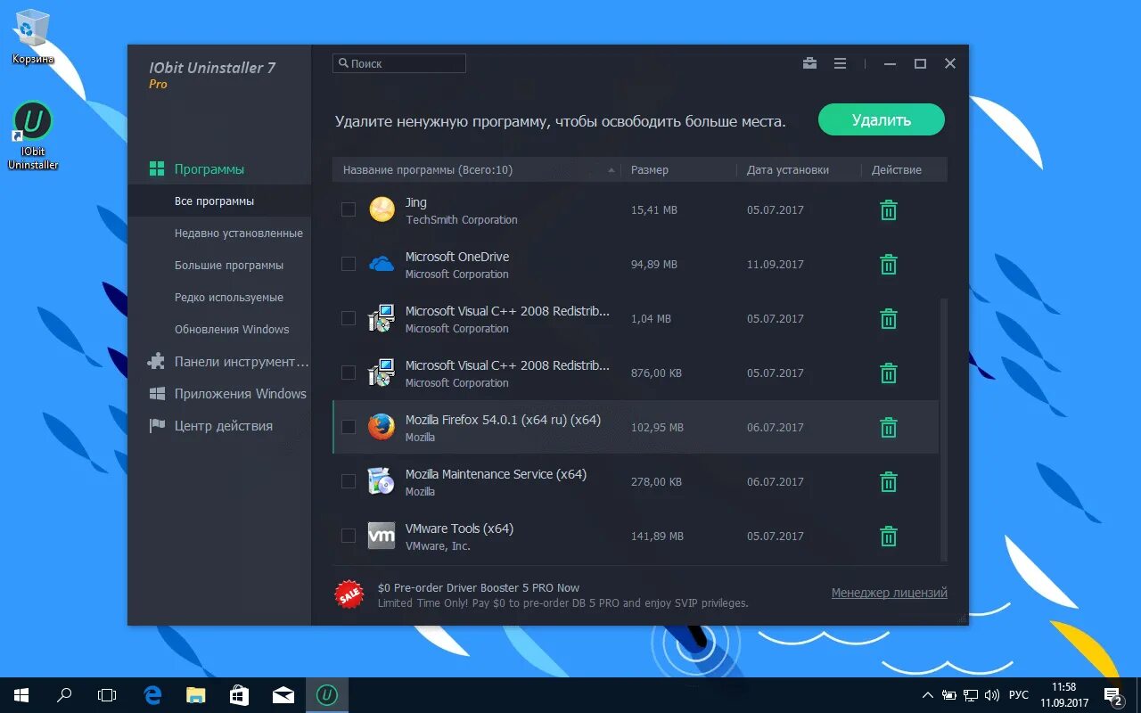1141x713 pixels.
Task: Click the magnifier icon in the search box
Action: pyautogui.click(x=342, y=63)
